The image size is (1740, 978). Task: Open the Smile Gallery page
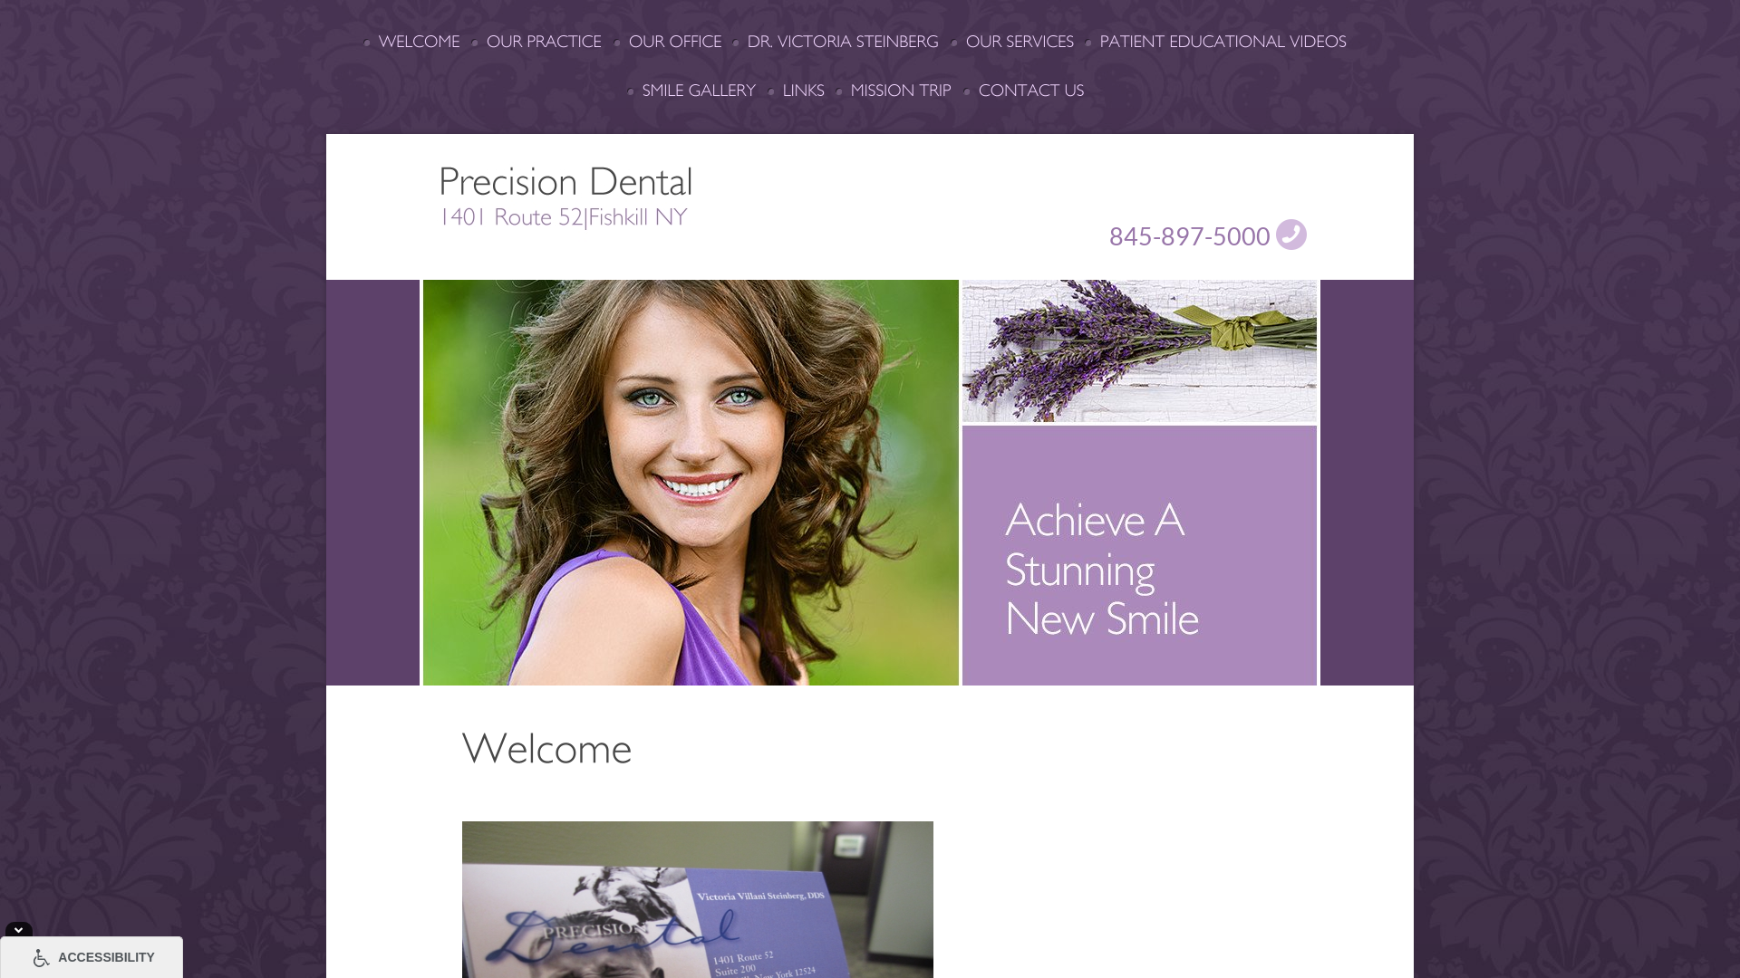click(x=699, y=91)
